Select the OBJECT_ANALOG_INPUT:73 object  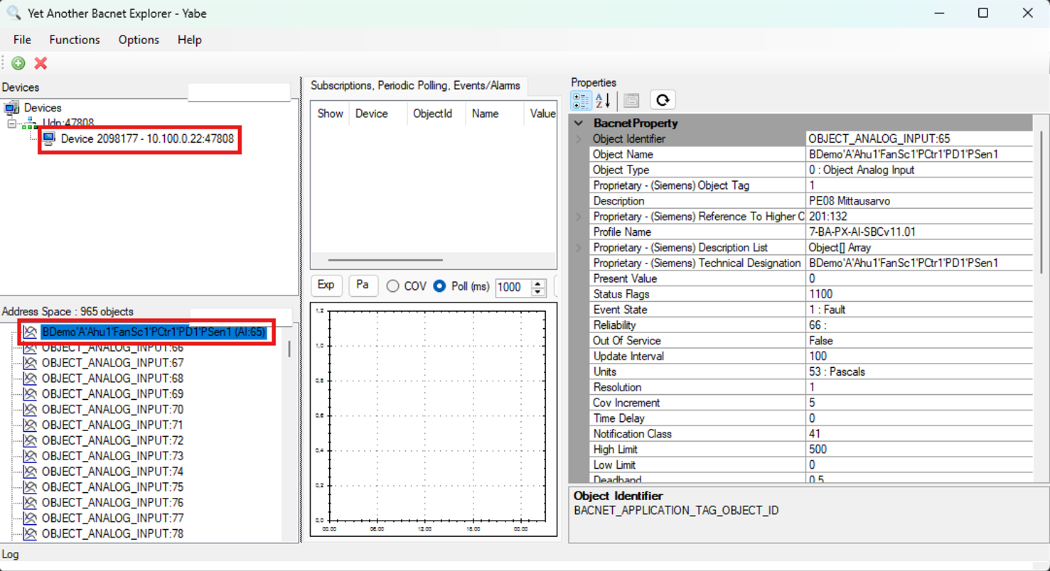point(112,456)
